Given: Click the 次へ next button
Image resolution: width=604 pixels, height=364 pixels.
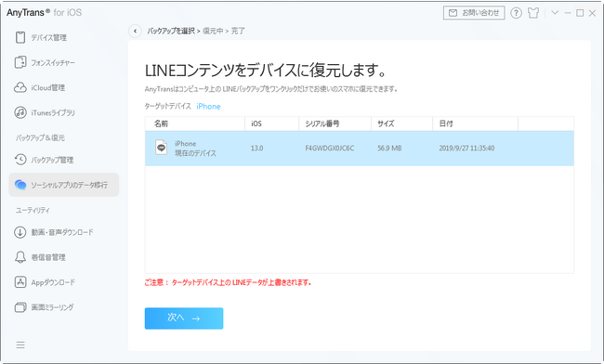Looking at the screenshot, I should (184, 318).
